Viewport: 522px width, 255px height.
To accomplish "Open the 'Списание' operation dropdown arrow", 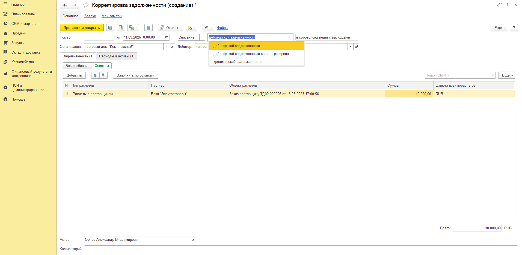I will [x=202, y=37].
